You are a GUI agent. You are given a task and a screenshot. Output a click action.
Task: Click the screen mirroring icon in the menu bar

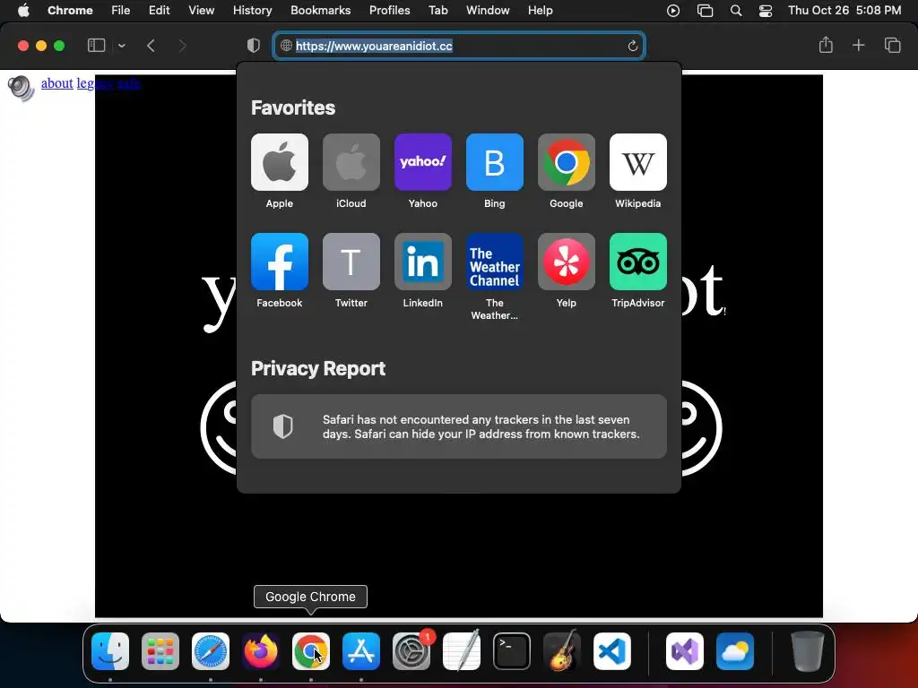click(x=705, y=11)
